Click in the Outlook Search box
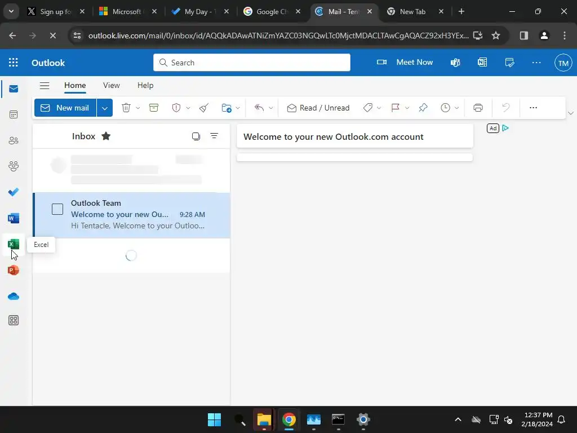 (x=252, y=63)
